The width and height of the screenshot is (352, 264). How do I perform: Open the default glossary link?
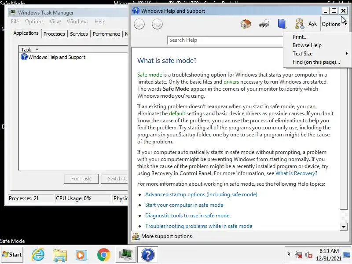177,114
